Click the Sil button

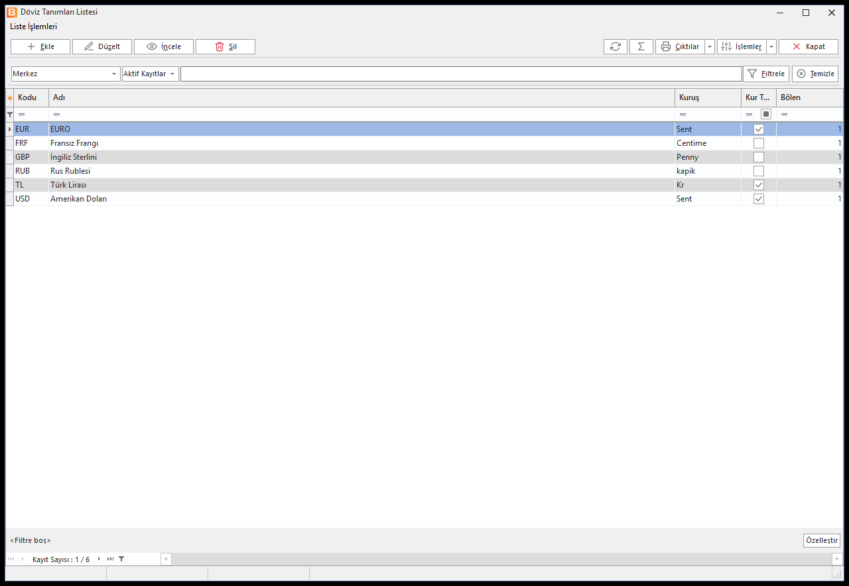(226, 46)
